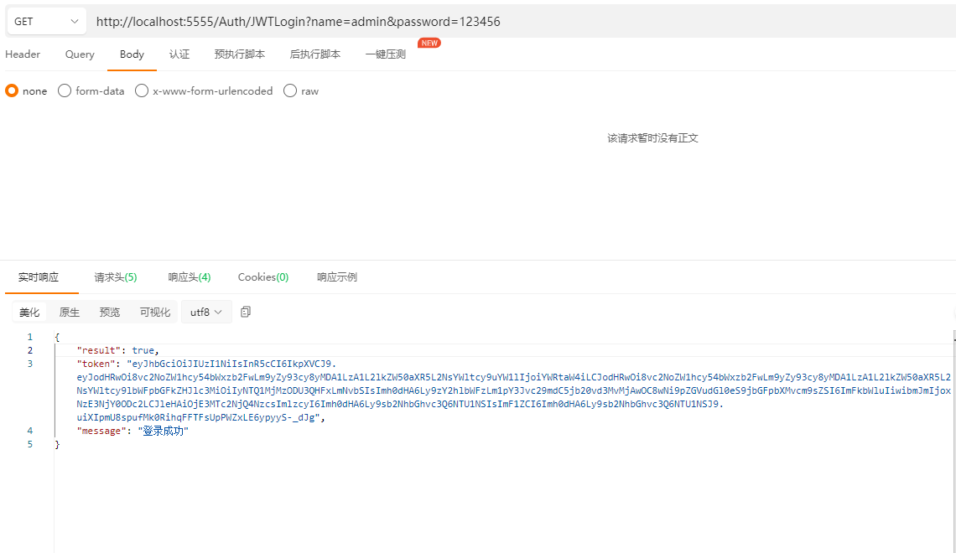Click the request URL input field
This screenshot has width=956, height=553.
point(503,22)
